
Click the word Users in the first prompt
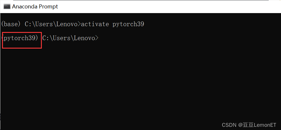(x=42, y=24)
